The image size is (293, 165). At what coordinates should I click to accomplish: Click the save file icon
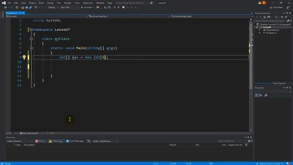pyautogui.click(x=27, y=7)
